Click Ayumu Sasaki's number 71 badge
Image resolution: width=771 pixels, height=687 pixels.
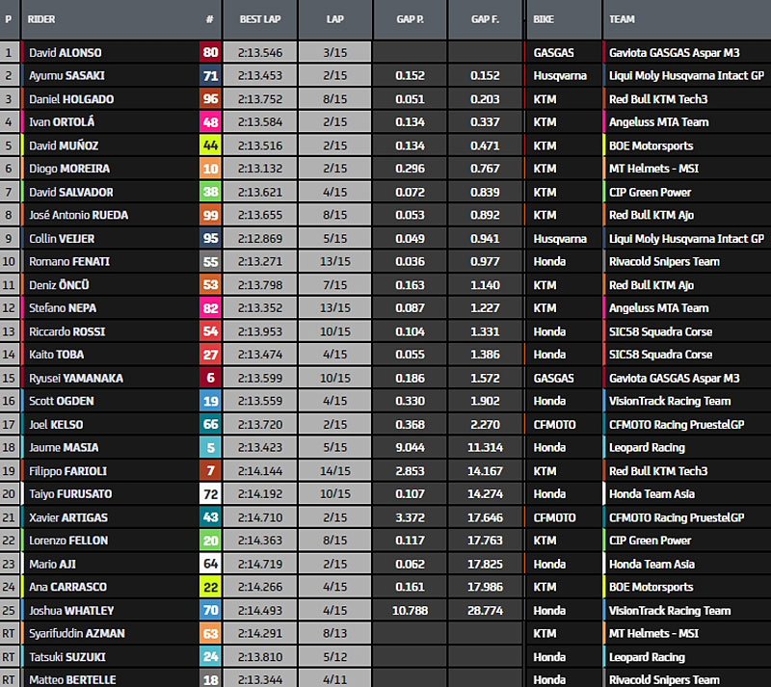pos(209,76)
